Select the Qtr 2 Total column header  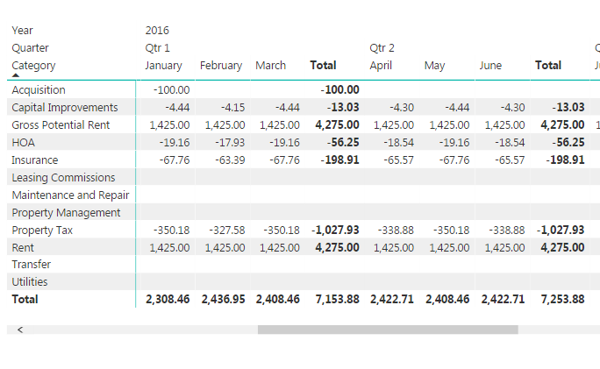point(548,66)
